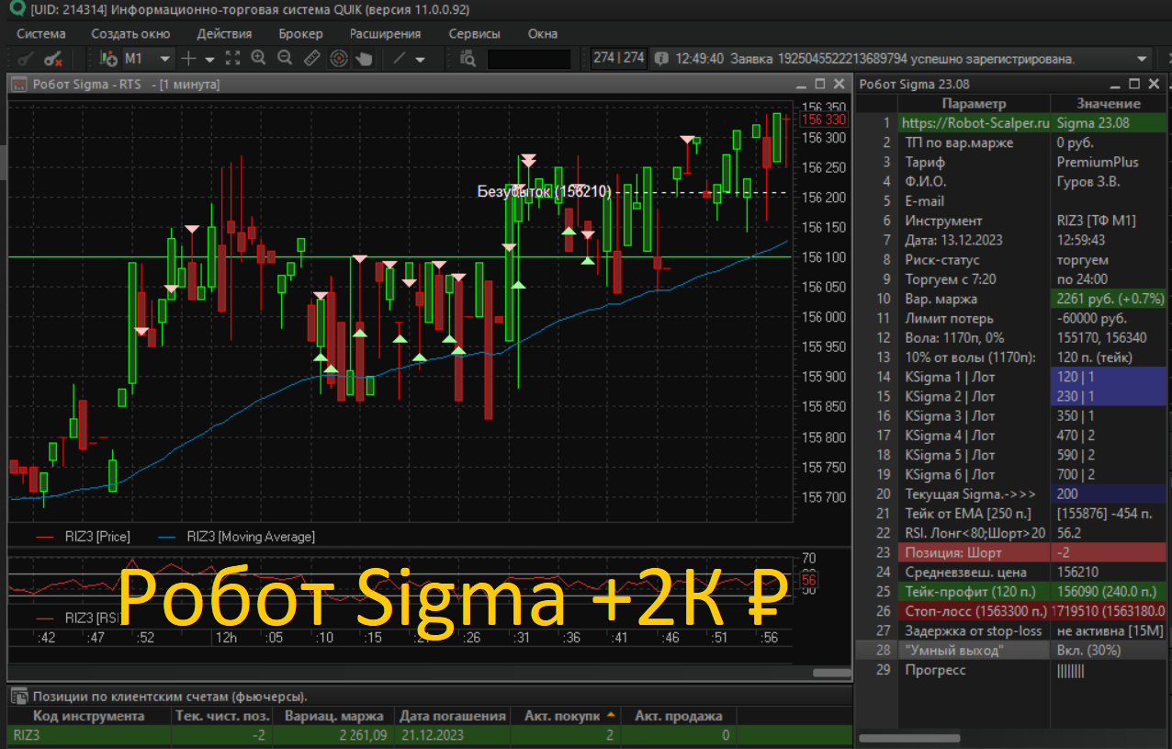This screenshot has height=749, width=1172.
Task: Open the Расширения menu
Action: click(x=385, y=34)
